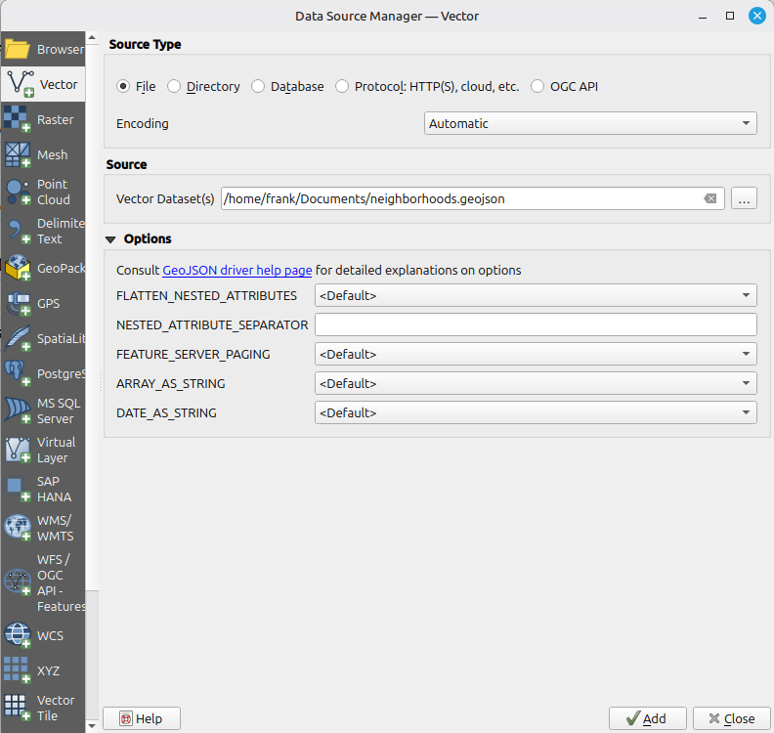Open the GeoJSON driver help page link
Image resolution: width=774 pixels, height=733 pixels.
[x=236, y=270]
